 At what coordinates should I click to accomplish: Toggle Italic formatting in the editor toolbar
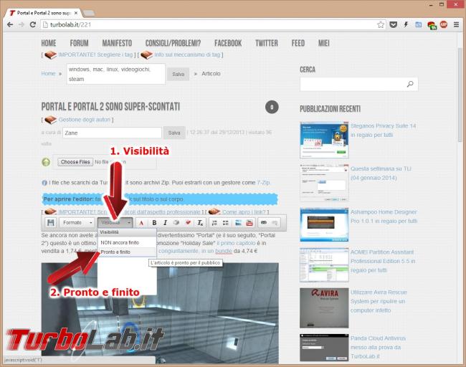165,223
